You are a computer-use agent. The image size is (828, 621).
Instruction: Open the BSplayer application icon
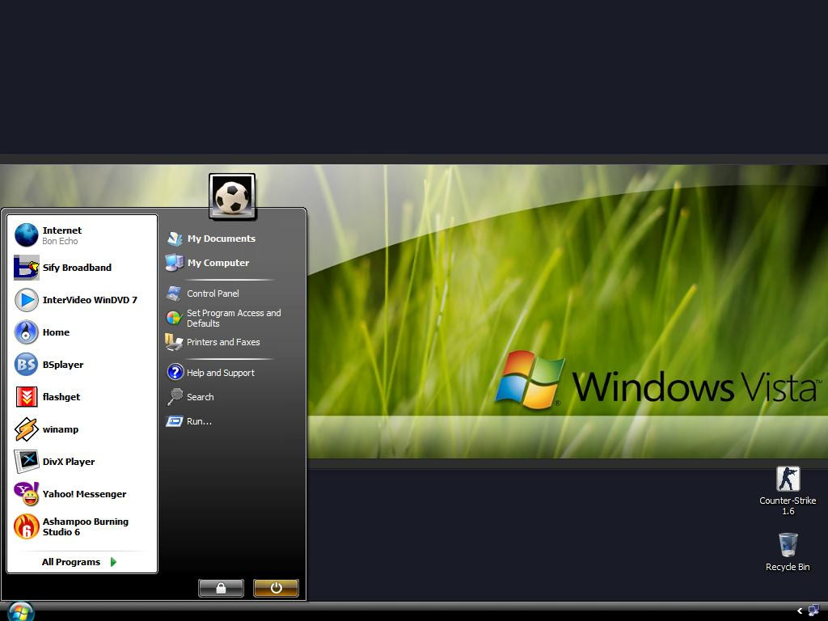pyautogui.click(x=27, y=365)
